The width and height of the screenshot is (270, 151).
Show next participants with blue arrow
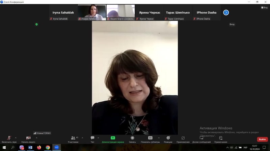tap(226, 12)
